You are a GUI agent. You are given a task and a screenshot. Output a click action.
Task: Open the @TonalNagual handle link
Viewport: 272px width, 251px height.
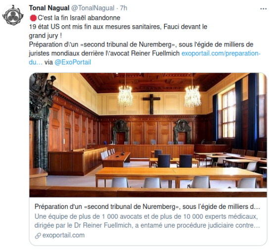click(93, 8)
